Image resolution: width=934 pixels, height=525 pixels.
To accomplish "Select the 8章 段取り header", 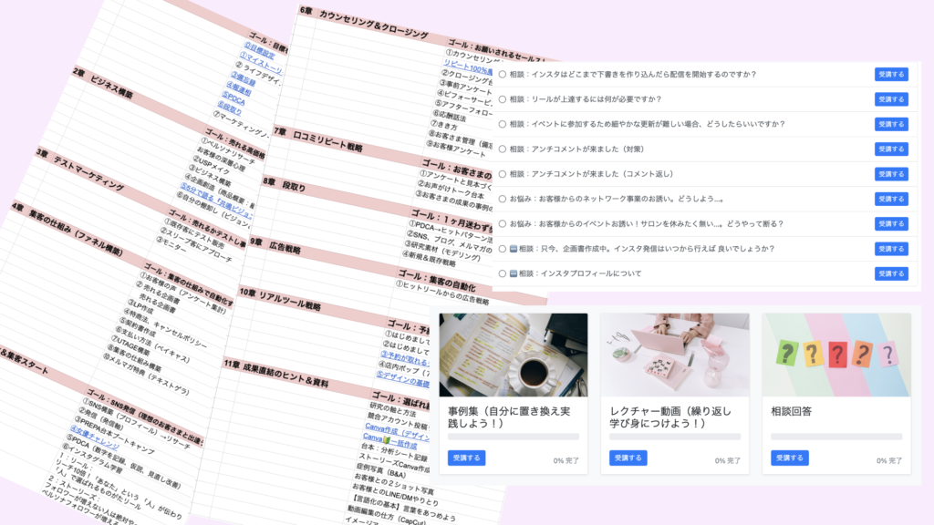I will point(285,184).
